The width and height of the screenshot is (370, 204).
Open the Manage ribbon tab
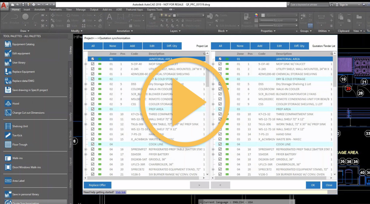[81, 10]
